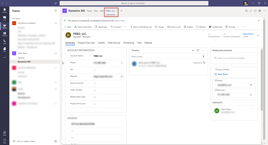Switch to the Posts tab
268x145 pixels.
tap(89, 11)
